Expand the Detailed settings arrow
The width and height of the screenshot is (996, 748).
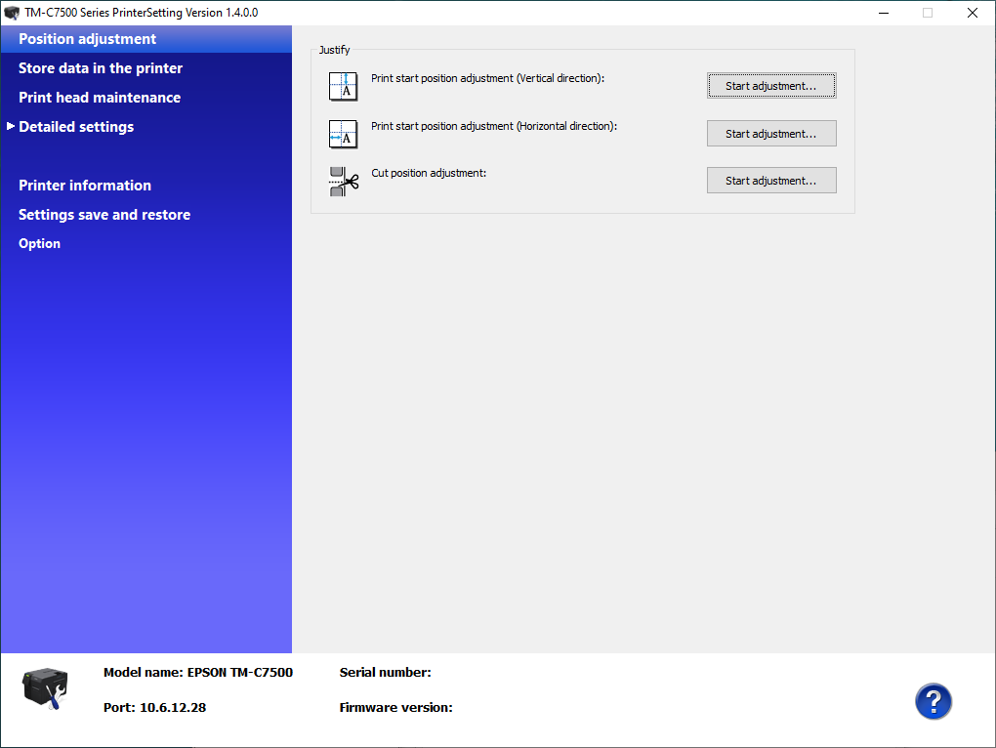pyautogui.click(x=11, y=126)
